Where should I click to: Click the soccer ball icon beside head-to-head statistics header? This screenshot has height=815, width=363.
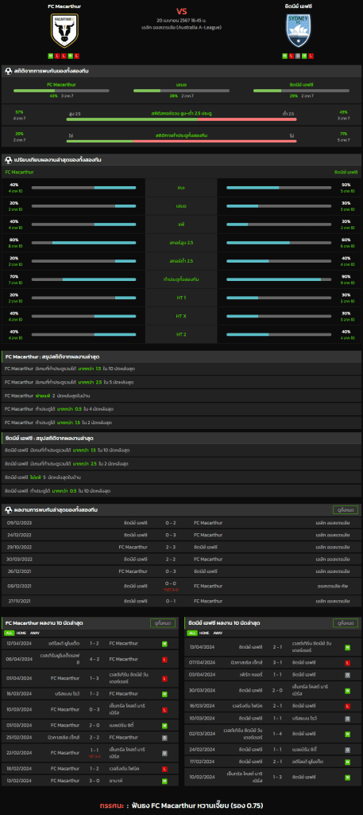coord(8,71)
